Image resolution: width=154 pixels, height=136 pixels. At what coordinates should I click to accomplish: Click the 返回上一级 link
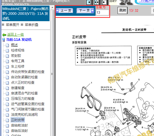15,34
